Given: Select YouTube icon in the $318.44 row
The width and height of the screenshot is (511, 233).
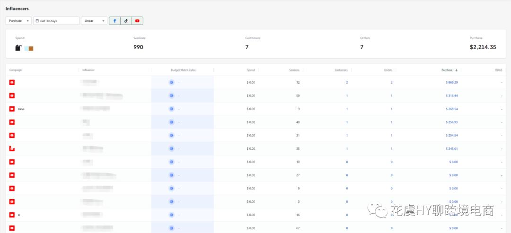Looking at the screenshot, I should click(12, 95).
